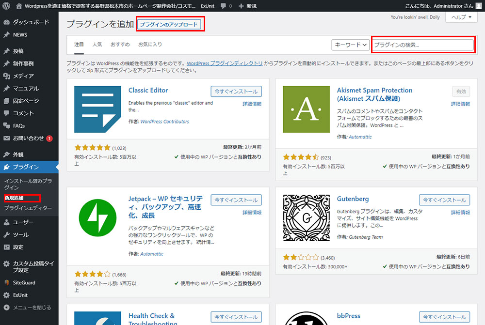Open メディア in the sidebar menu
Image resolution: width=485 pixels, height=325 pixels.
(23, 76)
